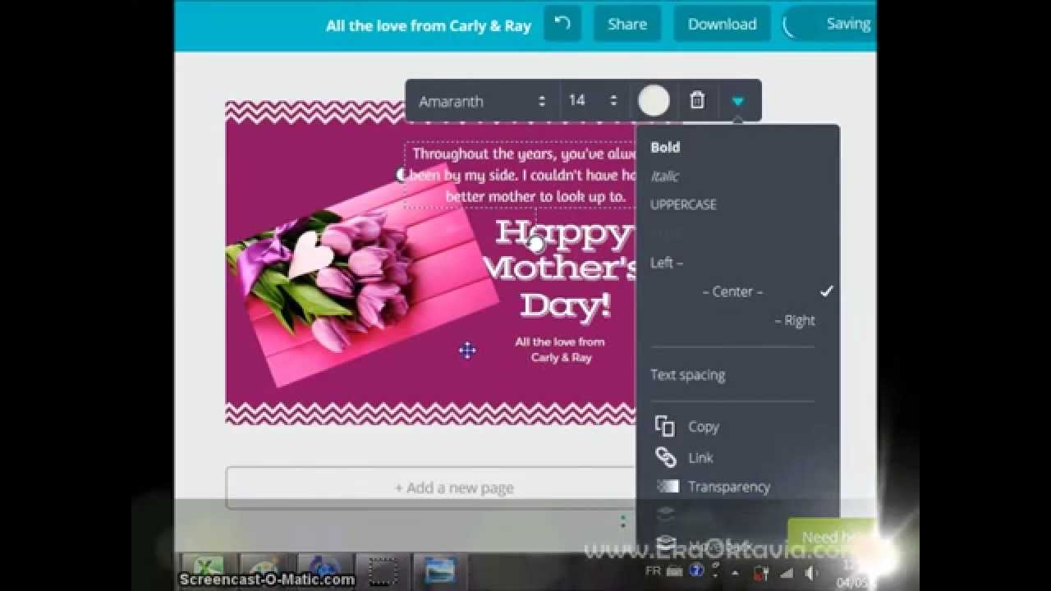The image size is (1051, 591).
Task: Download the card design
Action: (722, 24)
